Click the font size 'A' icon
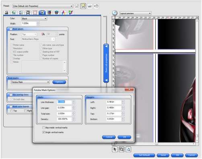Screen dimensions: 202x159 pyautogui.click(x=43, y=34)
